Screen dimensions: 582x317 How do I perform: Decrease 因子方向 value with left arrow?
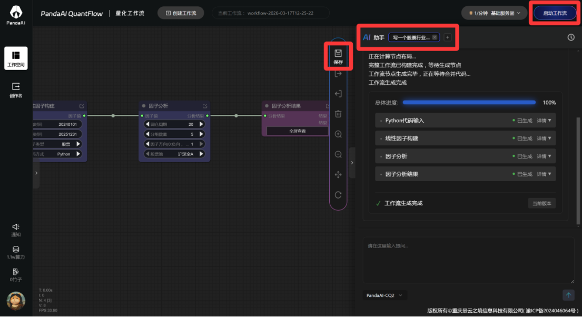click(147, 144)
